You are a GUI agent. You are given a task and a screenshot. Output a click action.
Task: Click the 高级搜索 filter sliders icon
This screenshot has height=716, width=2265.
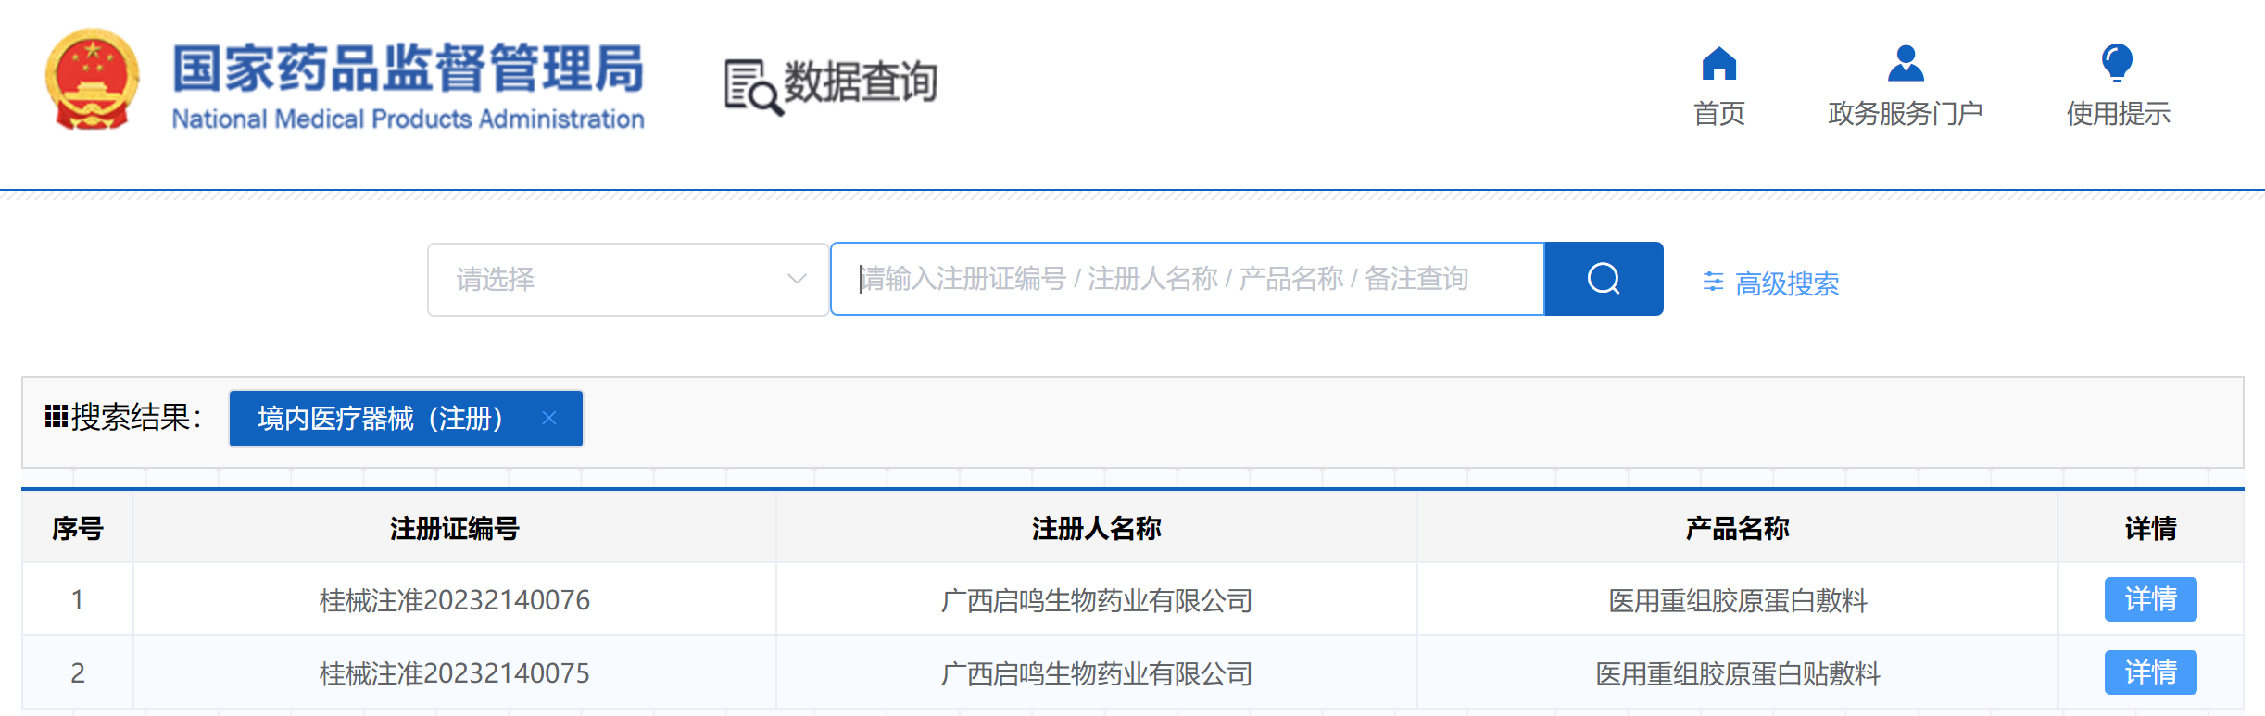pyautogui.click(x=1713, y=283)
